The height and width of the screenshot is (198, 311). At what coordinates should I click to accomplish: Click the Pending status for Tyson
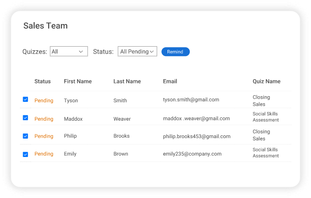click(44, 100)
